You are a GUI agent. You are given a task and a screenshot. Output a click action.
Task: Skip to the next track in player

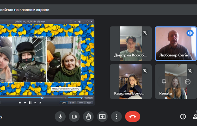click(35, 103)
